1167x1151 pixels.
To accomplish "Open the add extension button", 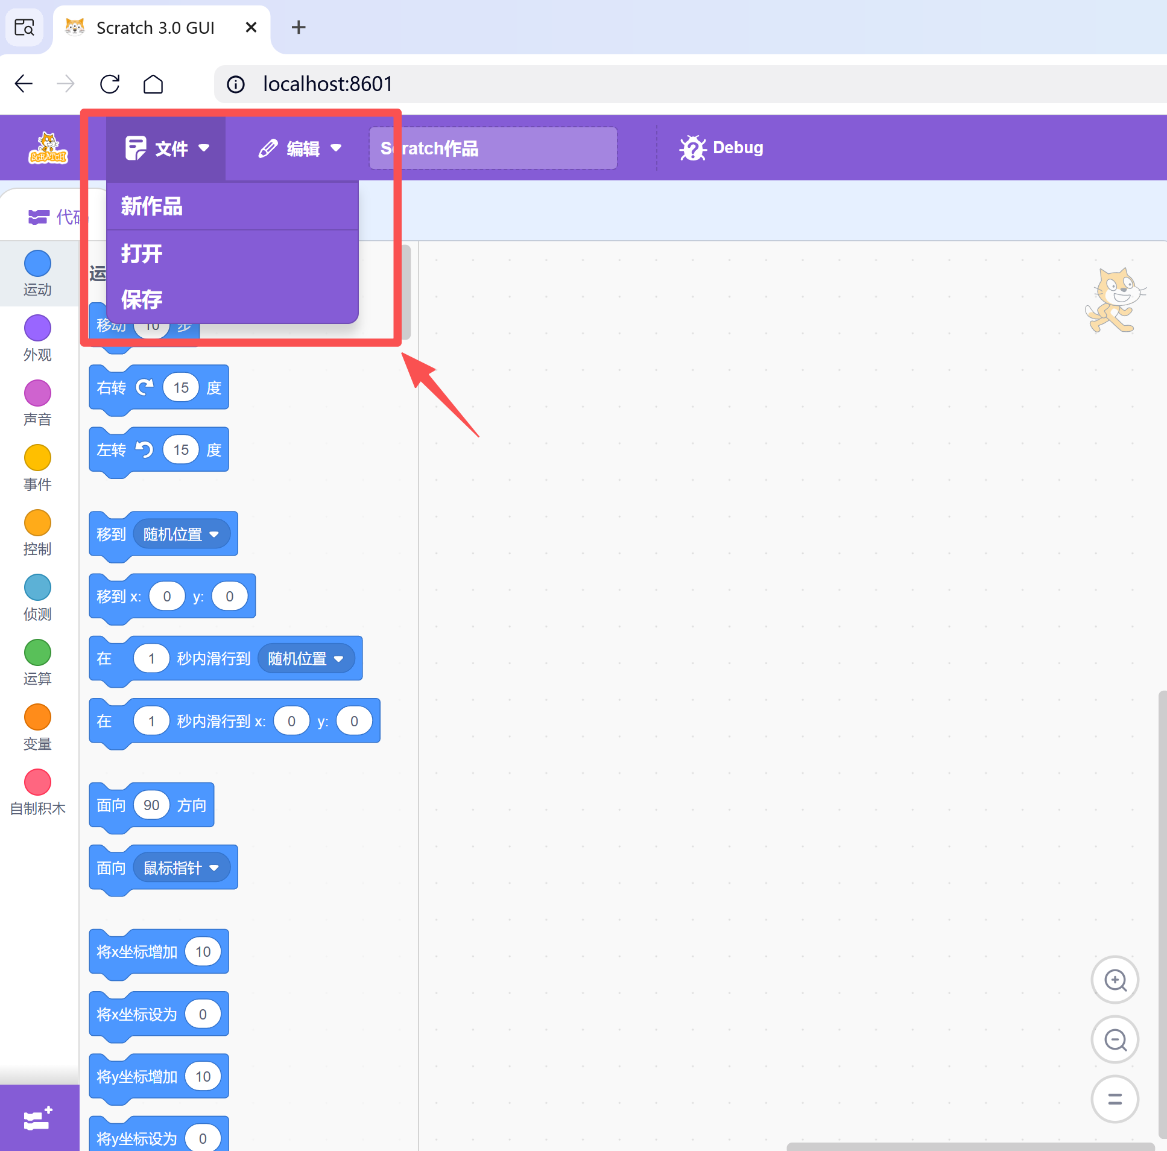I will 38,1119.
